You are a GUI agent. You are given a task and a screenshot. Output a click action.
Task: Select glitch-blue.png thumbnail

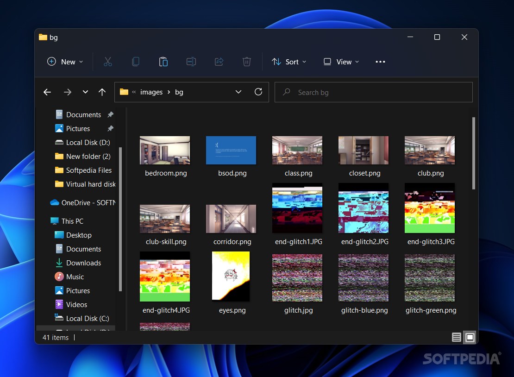click(364, 278)
